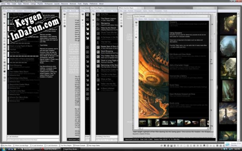Open the About menu

coord(101,4)
